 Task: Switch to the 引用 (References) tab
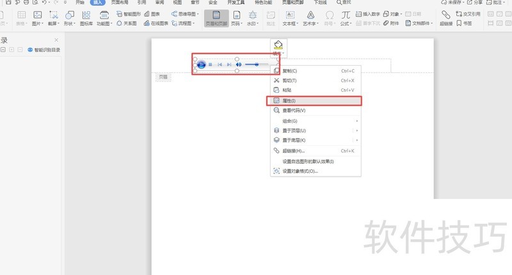tap(141, 3)
